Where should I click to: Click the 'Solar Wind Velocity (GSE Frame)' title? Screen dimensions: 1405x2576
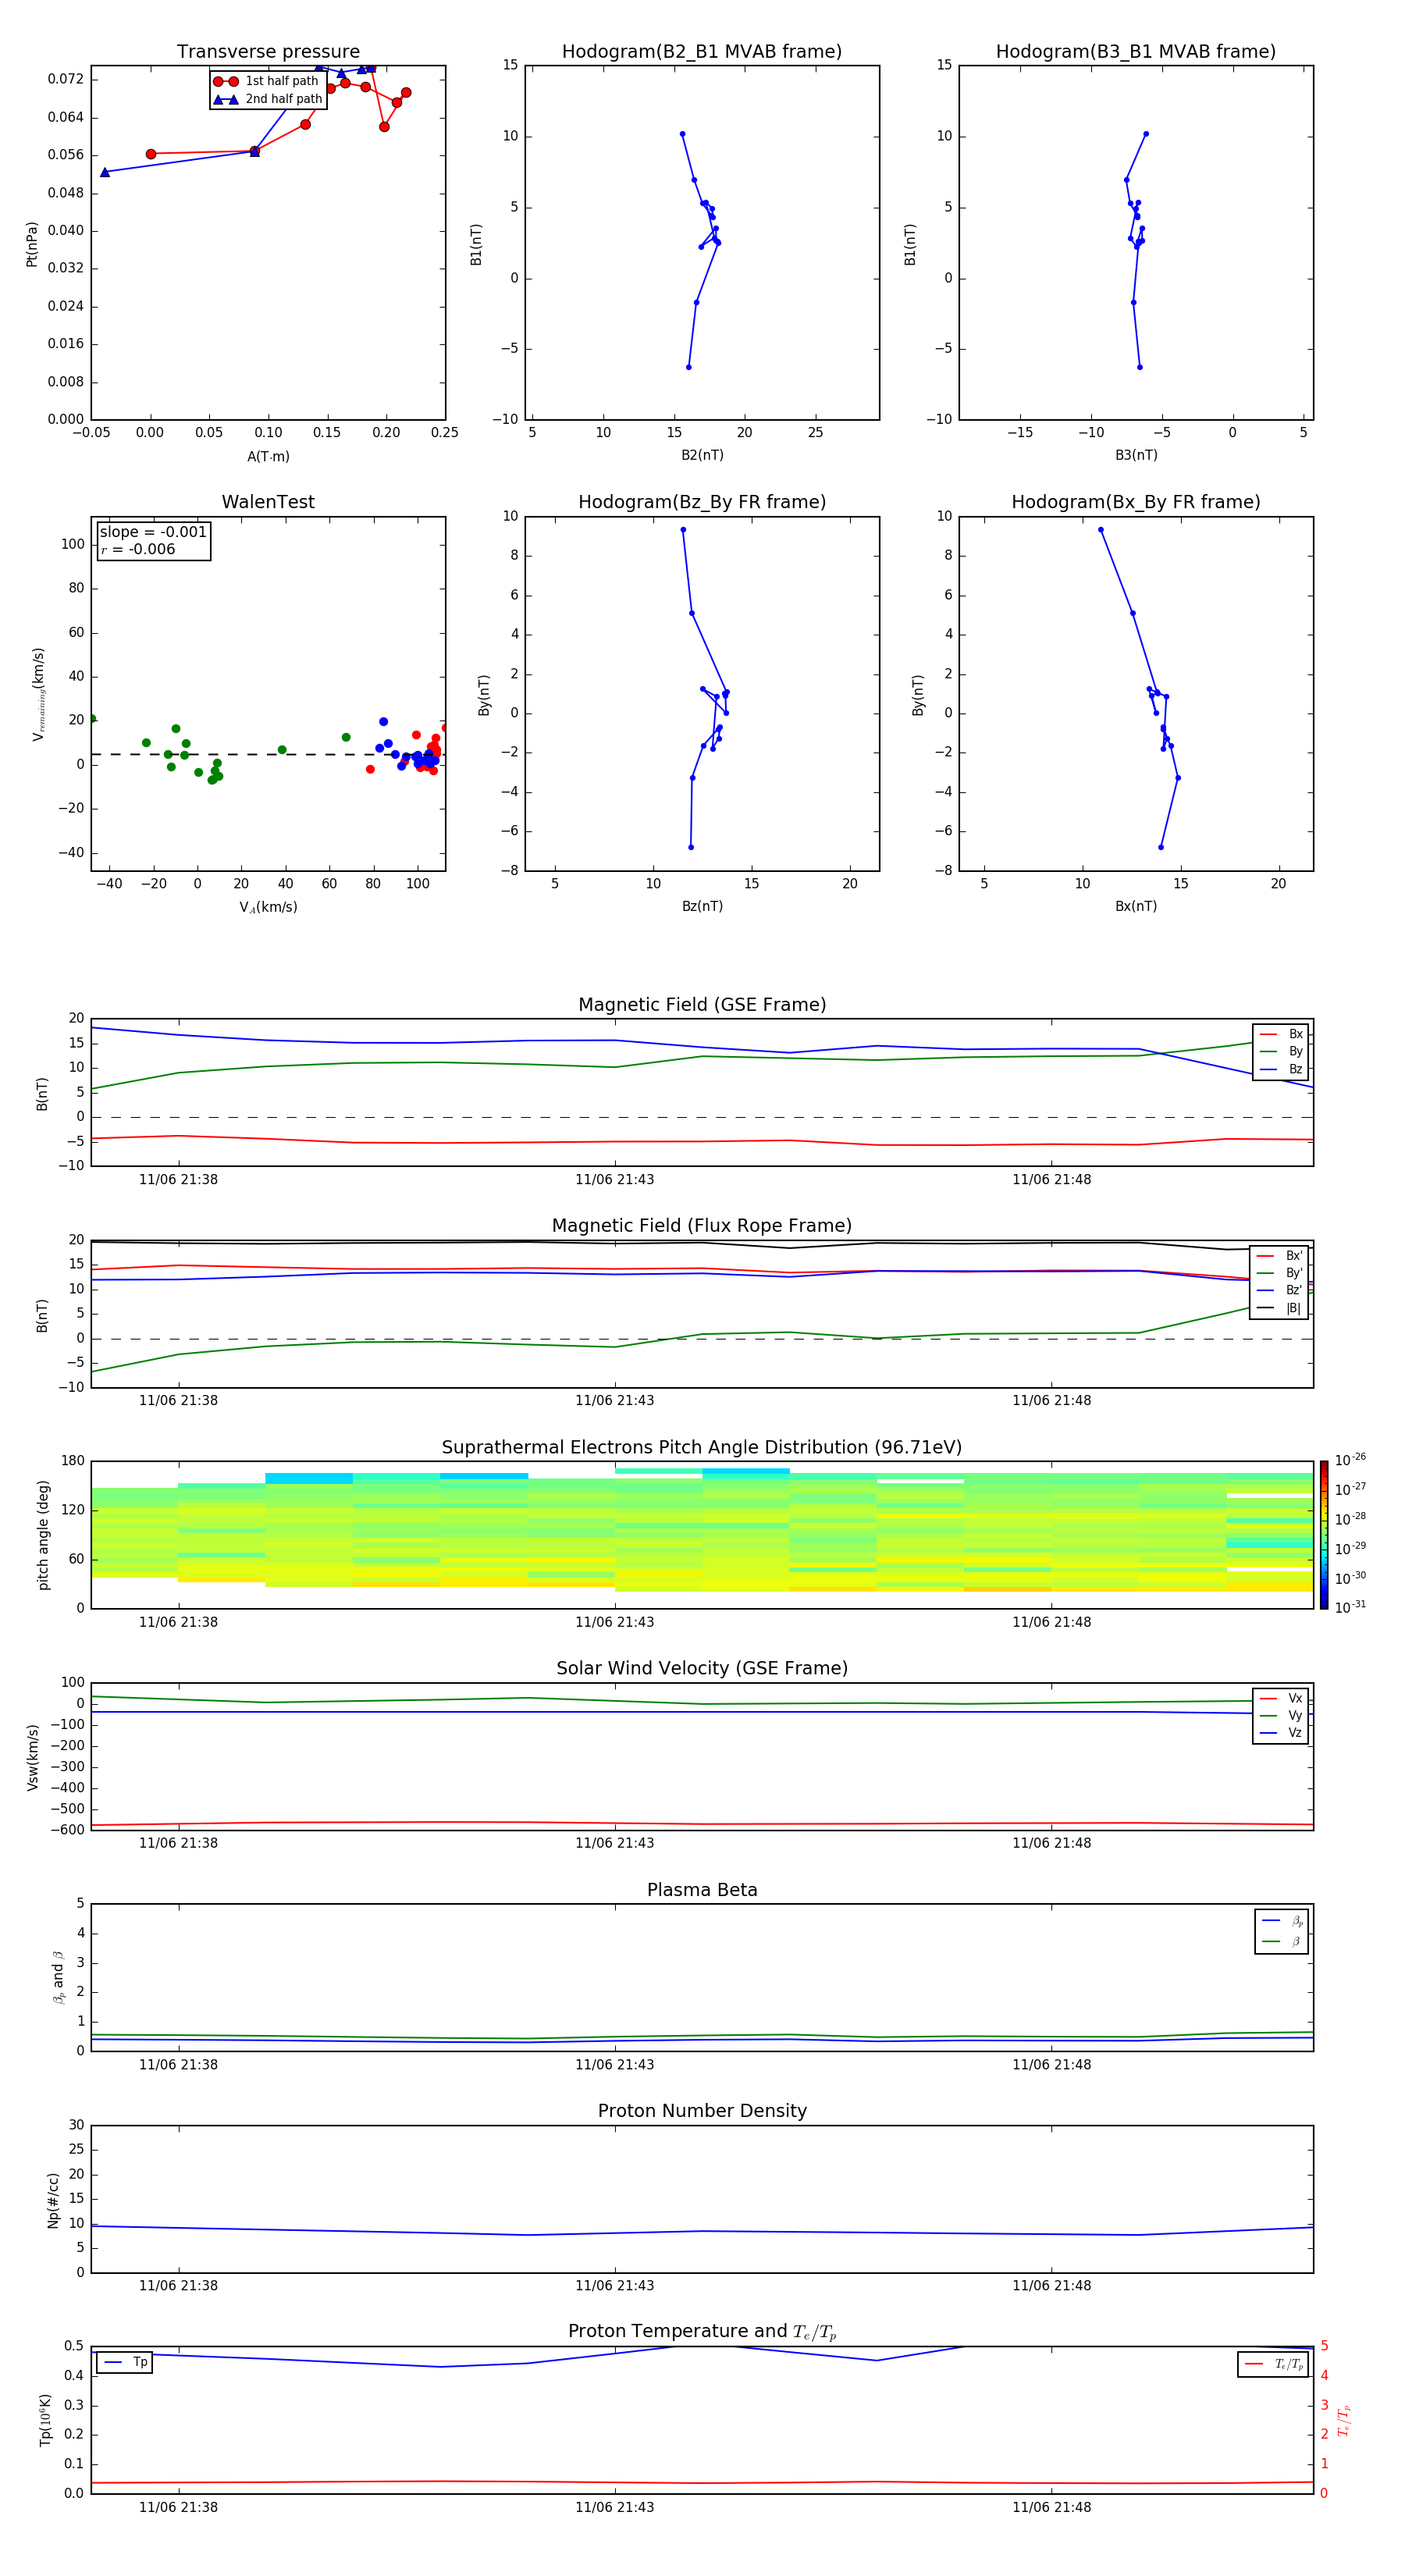702,1669
